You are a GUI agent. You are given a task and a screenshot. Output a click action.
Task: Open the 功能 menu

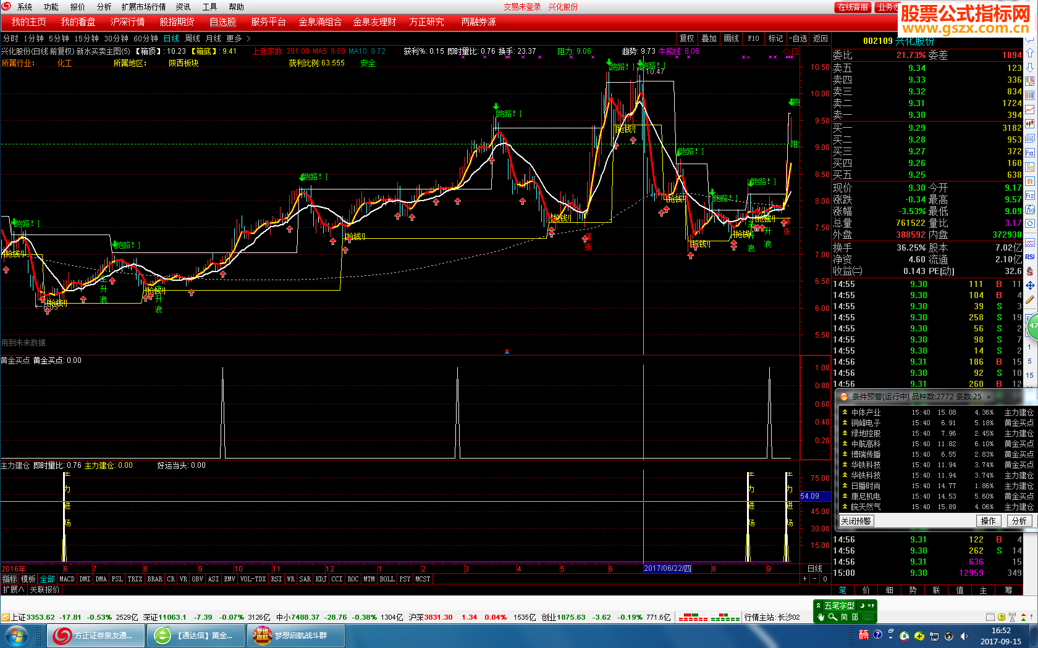tap(51, 7)
